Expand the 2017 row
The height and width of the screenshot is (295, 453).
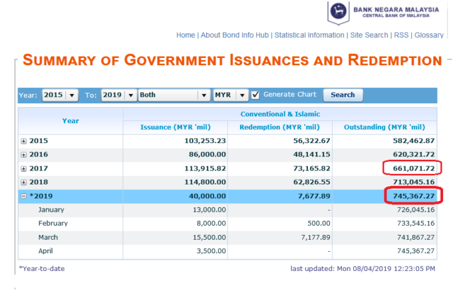24,168
